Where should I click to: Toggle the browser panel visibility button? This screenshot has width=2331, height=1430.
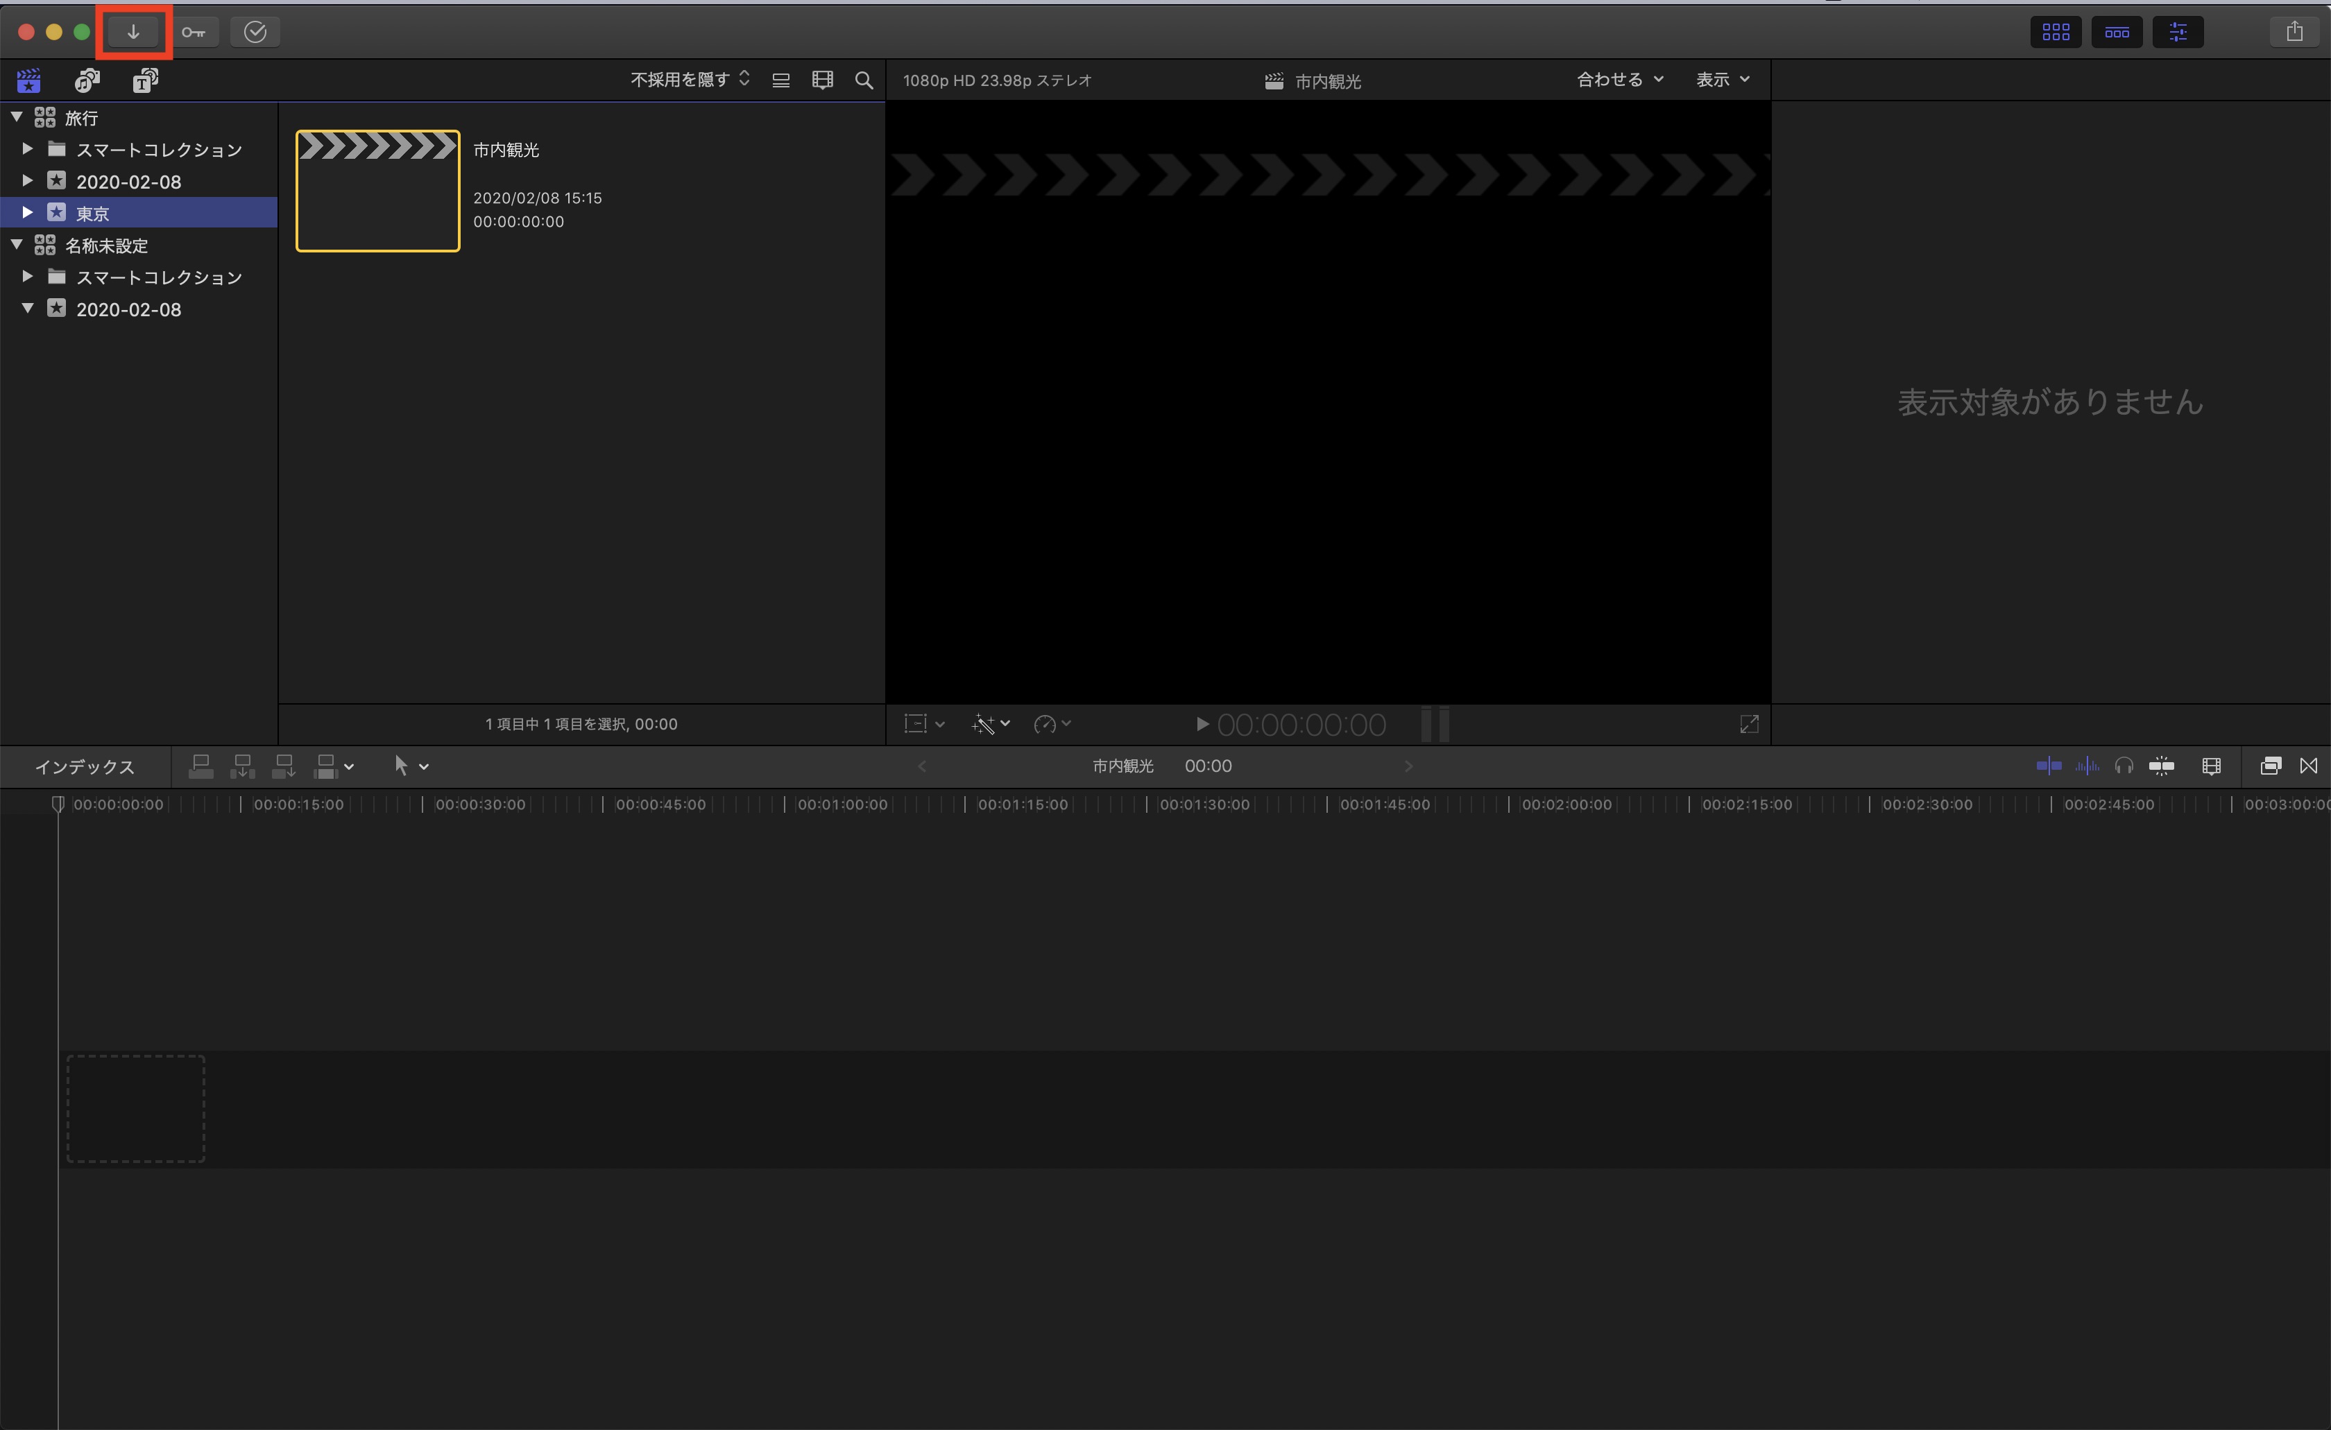[x=2056, y=32]
